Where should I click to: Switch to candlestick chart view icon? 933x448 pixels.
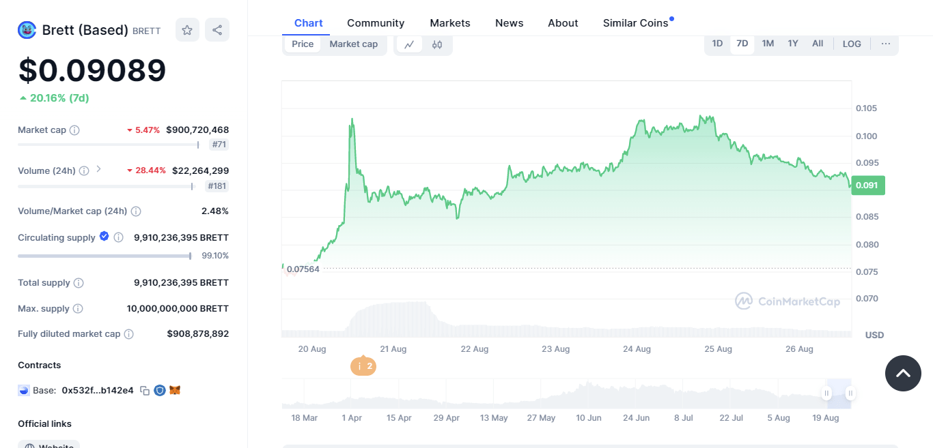[437, 44]
